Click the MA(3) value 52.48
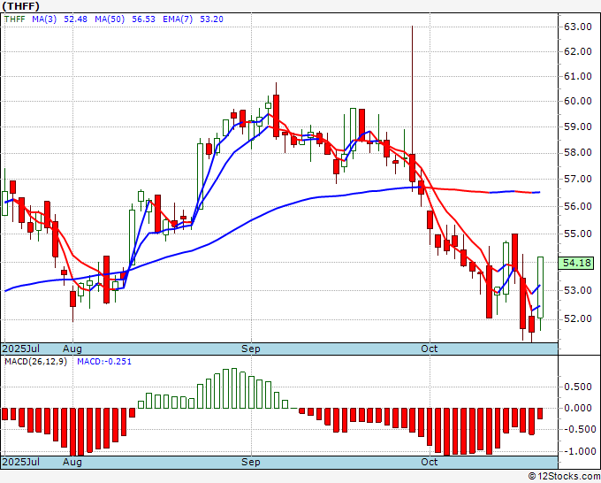 (75, 19)
